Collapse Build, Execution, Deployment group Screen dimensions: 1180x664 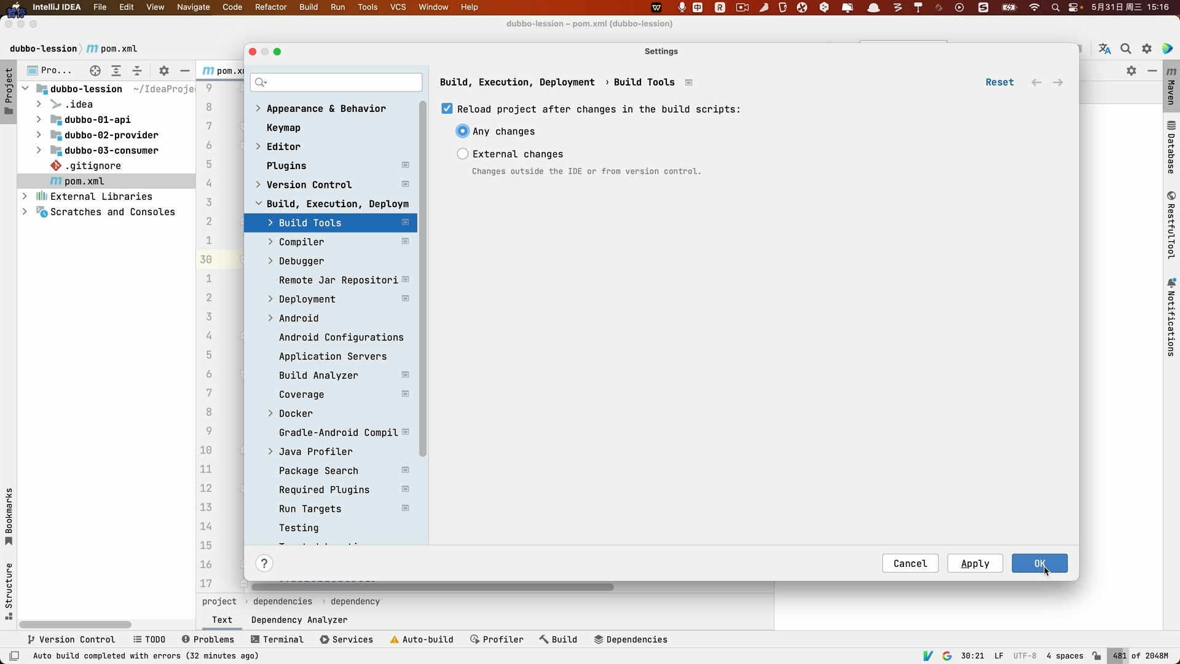point(258,204)
